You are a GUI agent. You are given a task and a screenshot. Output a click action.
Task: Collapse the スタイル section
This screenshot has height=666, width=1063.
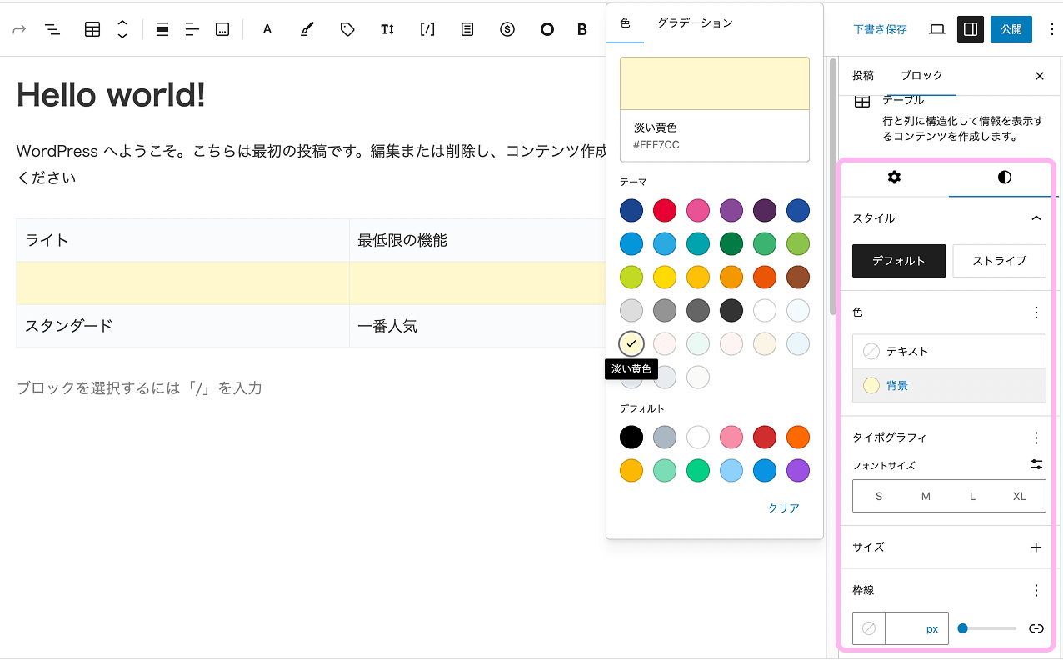1036,218
